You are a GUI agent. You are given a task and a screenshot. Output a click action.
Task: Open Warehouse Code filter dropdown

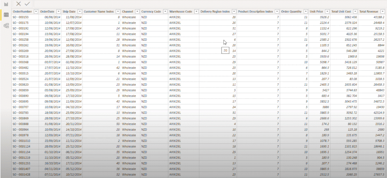pos(197,12)
